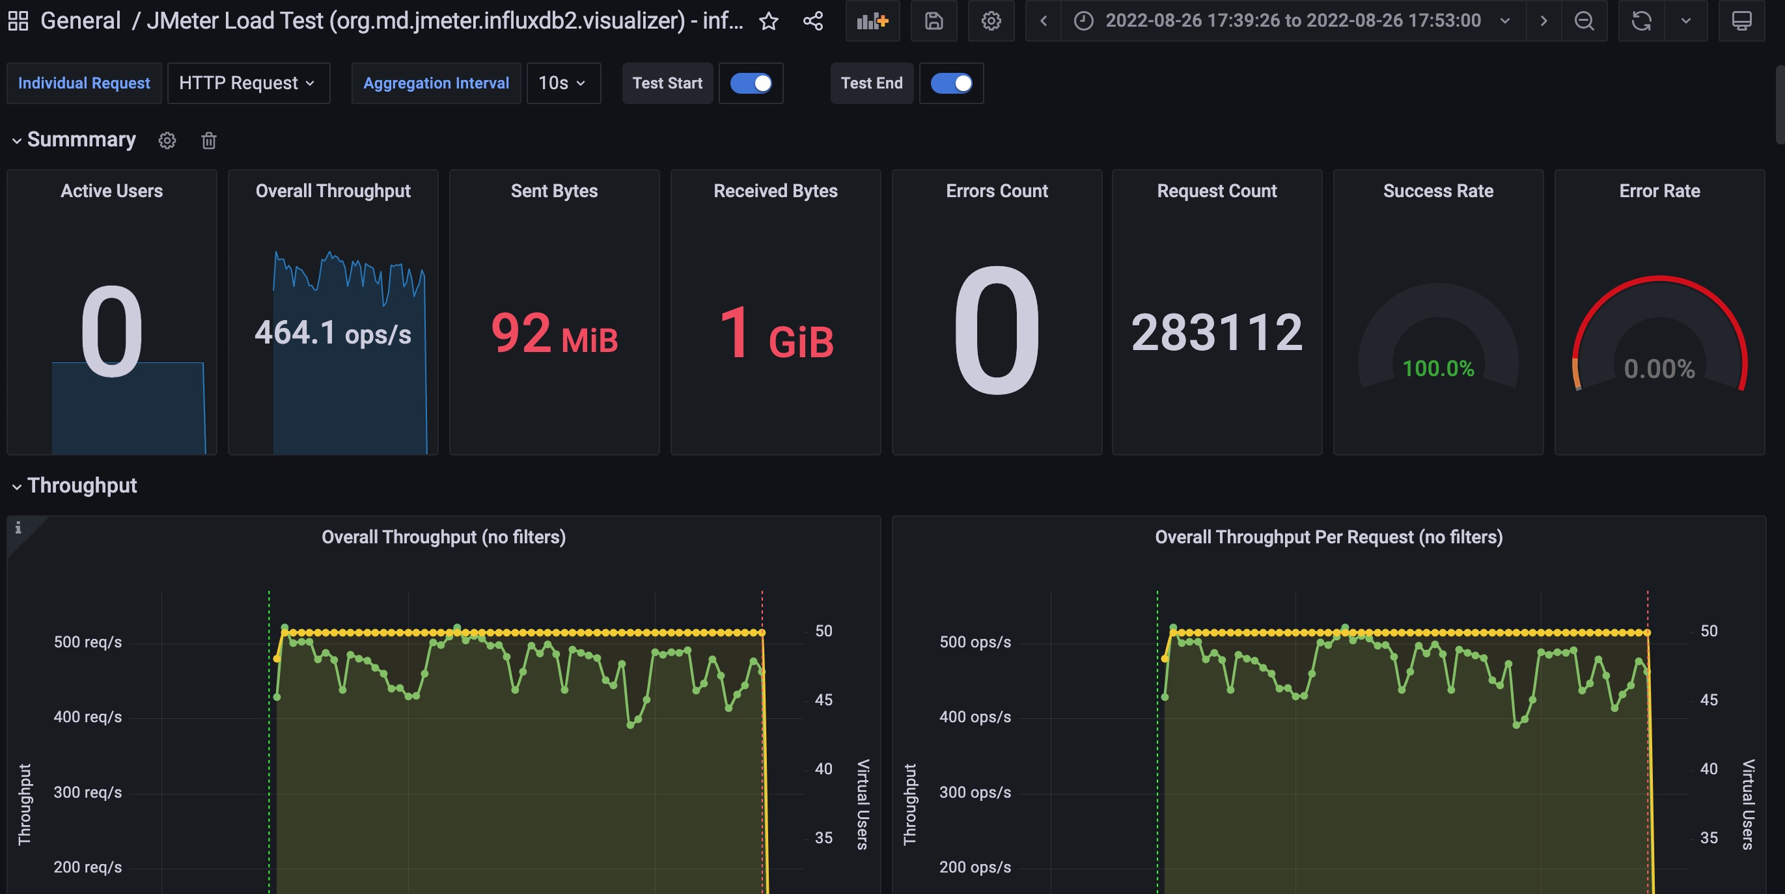Toggle the Test End switch

(x=950, y=83)
